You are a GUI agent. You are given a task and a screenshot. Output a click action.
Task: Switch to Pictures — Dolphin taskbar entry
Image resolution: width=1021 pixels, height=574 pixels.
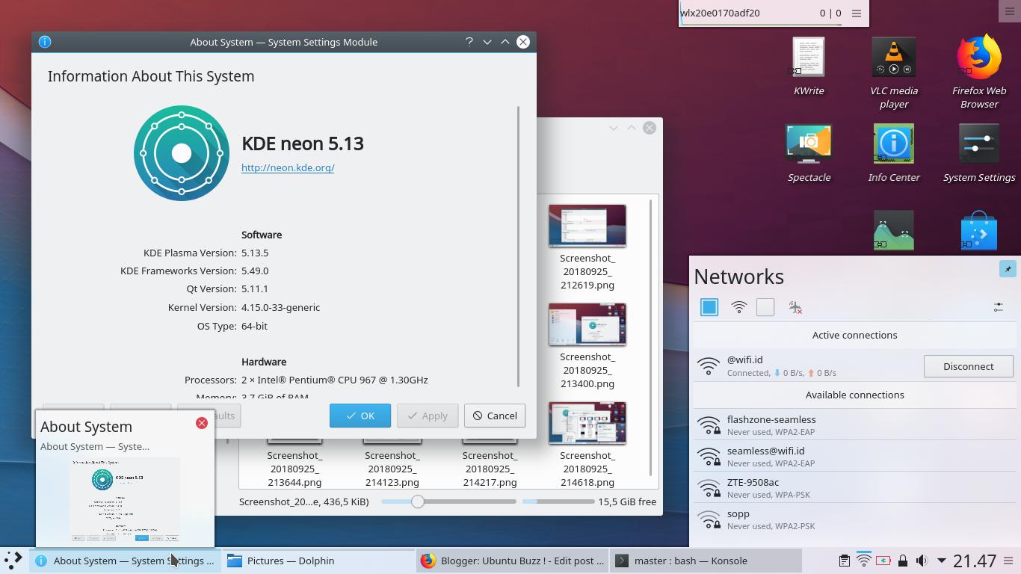pyautogui.click(x=318, y=561)
